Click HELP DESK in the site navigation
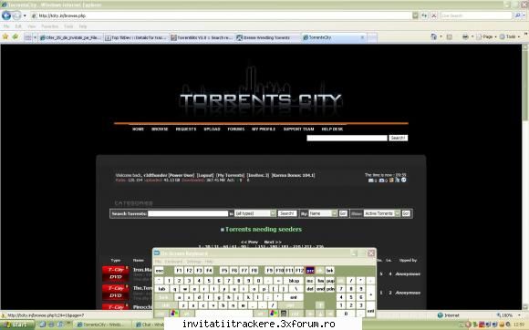The image size is (529, 330). click(x=332, y=129)
